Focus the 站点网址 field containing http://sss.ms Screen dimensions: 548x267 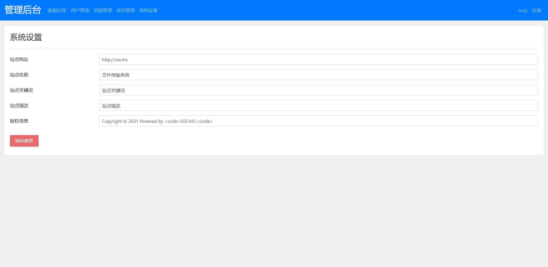tap(318, 60)
